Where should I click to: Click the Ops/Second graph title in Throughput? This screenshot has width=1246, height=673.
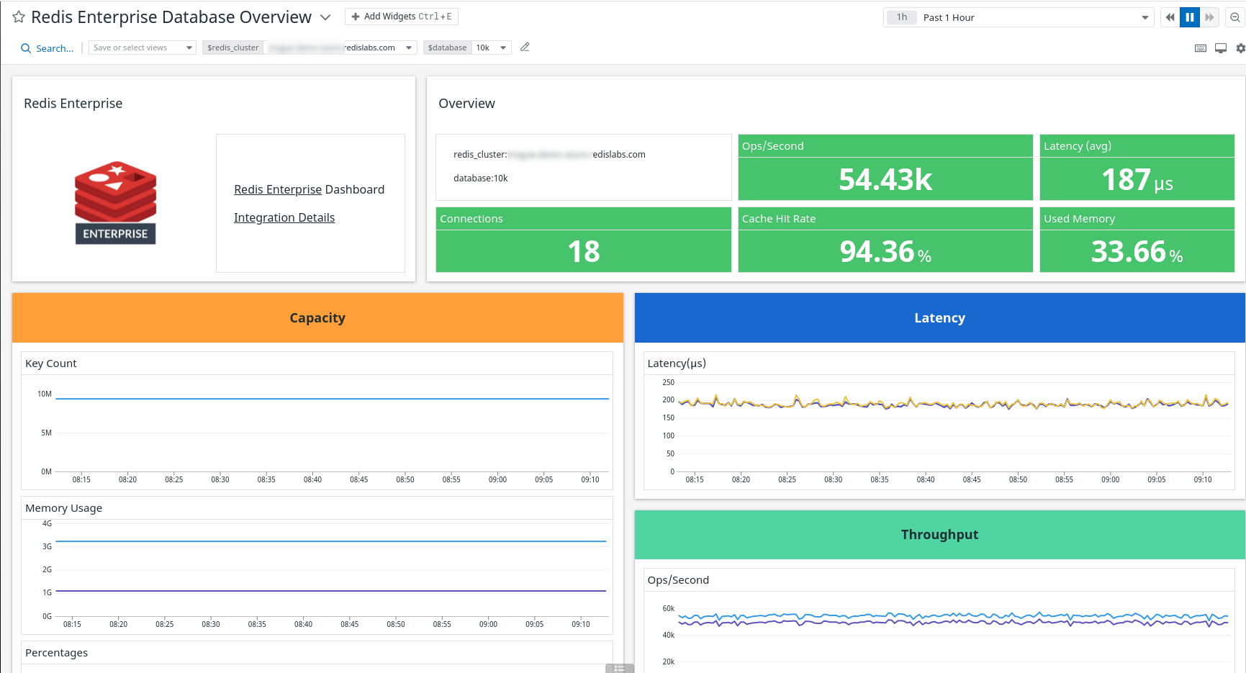pyautogui.click(x=678, y=580)
